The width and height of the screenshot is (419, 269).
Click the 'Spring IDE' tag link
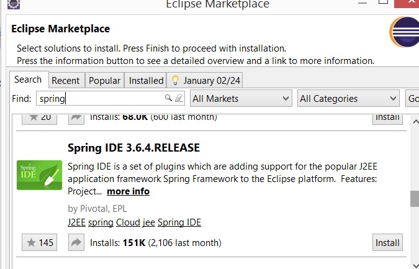(x=179, y=222)
